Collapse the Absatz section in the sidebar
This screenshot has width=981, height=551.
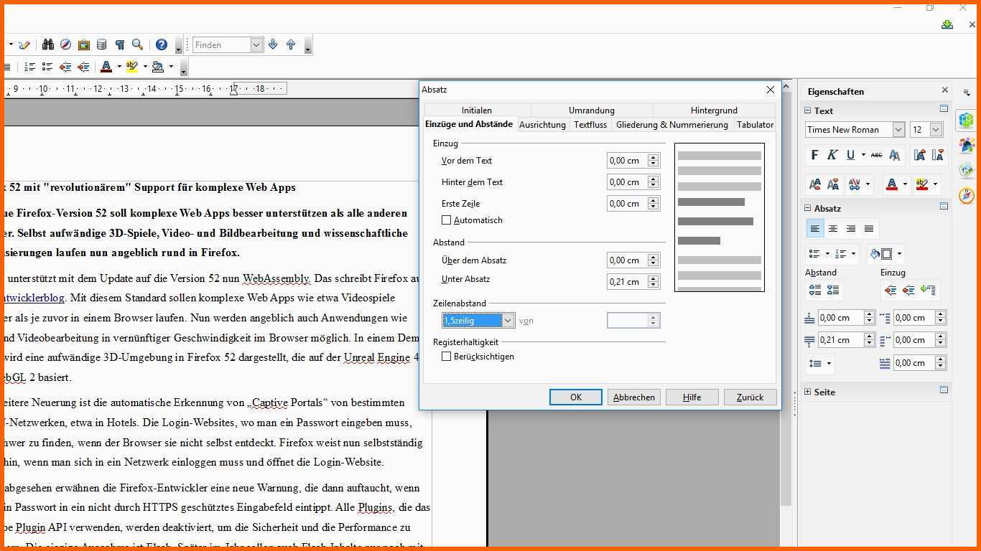(808, 208)
